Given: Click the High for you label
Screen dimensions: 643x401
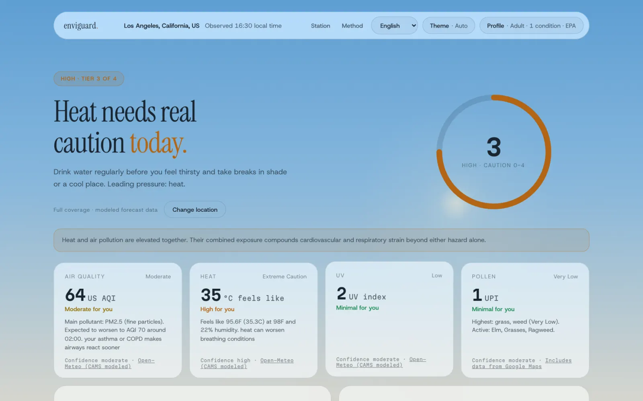Looking at the screenshot, I should 217,309.
